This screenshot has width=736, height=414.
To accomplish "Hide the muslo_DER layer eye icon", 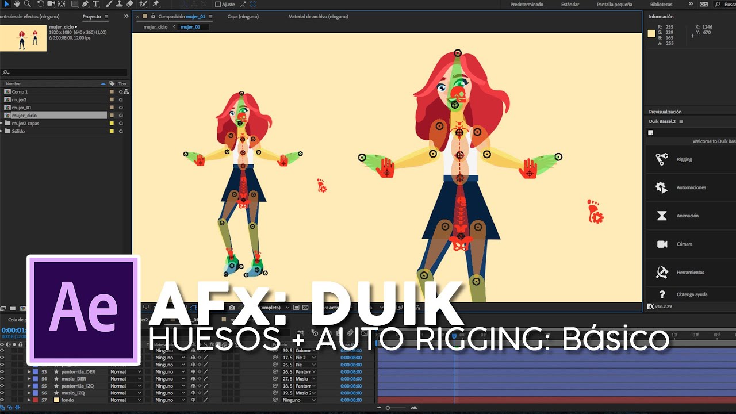I will 2,379.
